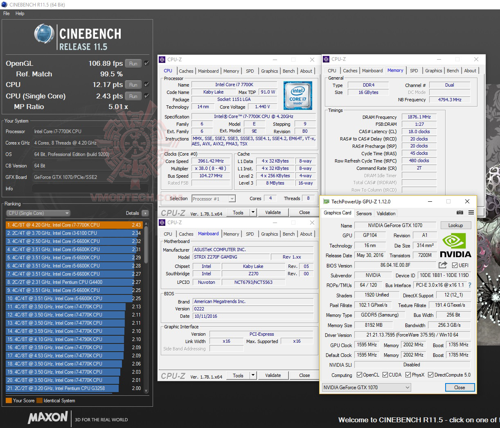
Task: Open Tools dropdown arrow in Mainboard CPU-Z window
Action: click(x=253, y=375)
